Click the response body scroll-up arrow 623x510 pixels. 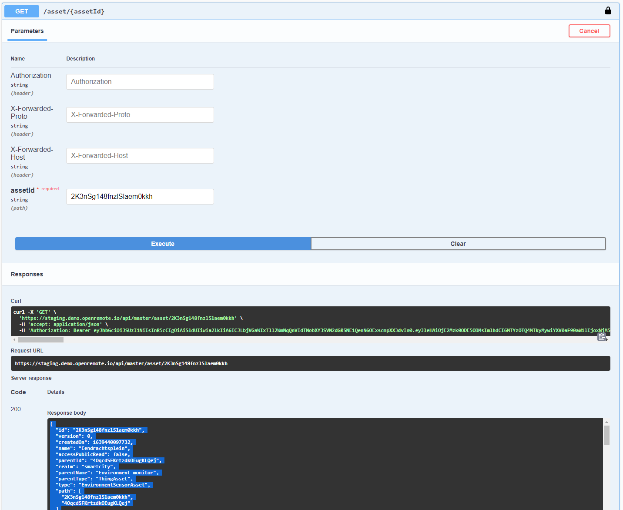coord(606,422)
